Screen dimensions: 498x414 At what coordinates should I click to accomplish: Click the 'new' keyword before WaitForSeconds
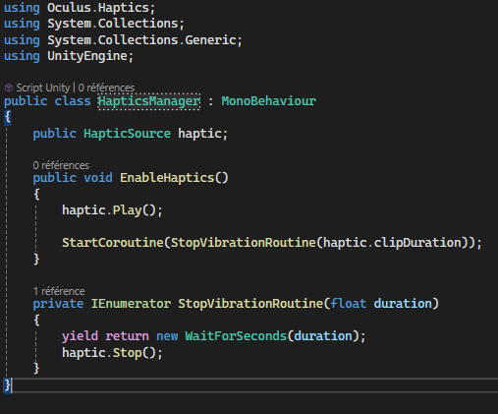pos(167,336)
